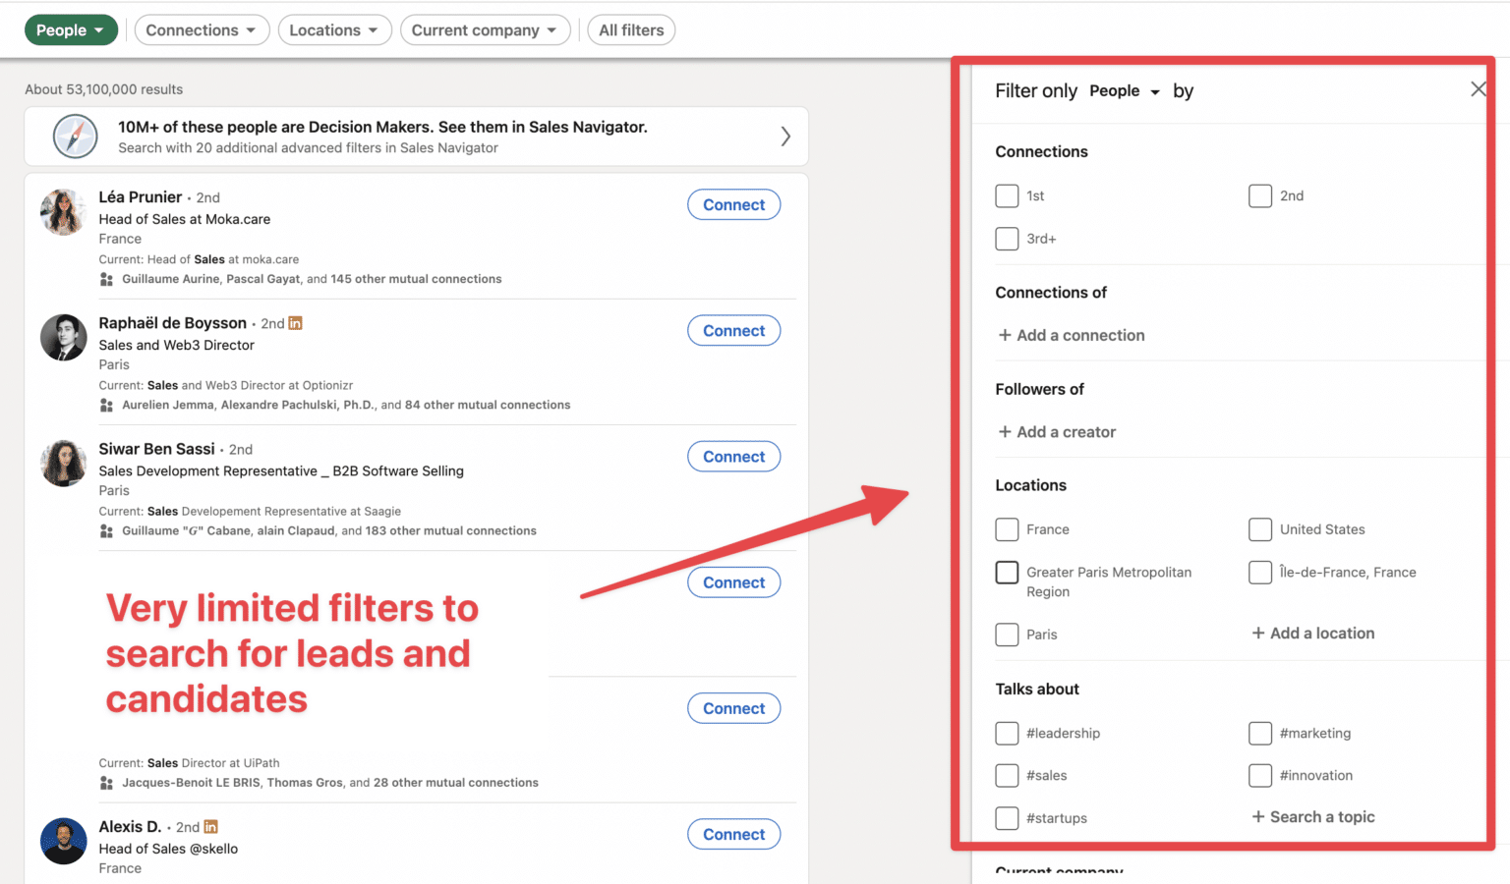
Task: Dismiss the filter panel with the X icon
Action: click(1479, 88)
